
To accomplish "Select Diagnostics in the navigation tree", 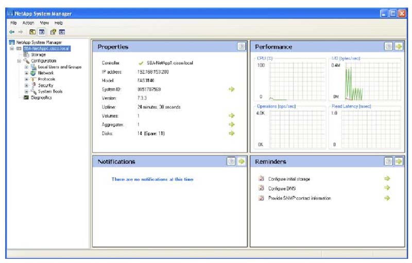I will coord(41,98).
